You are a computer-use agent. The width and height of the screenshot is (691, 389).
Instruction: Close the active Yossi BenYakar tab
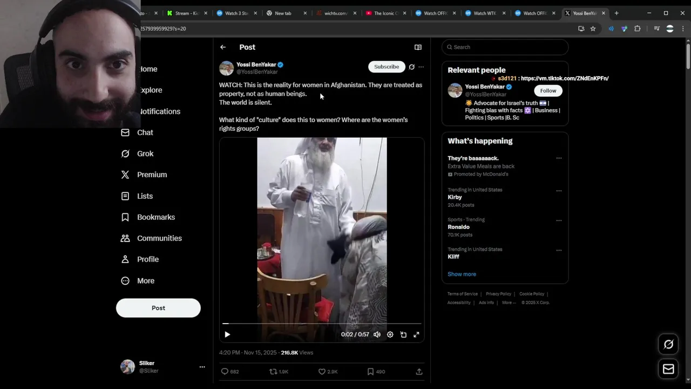pyautogui.click(x=604, y=13)
